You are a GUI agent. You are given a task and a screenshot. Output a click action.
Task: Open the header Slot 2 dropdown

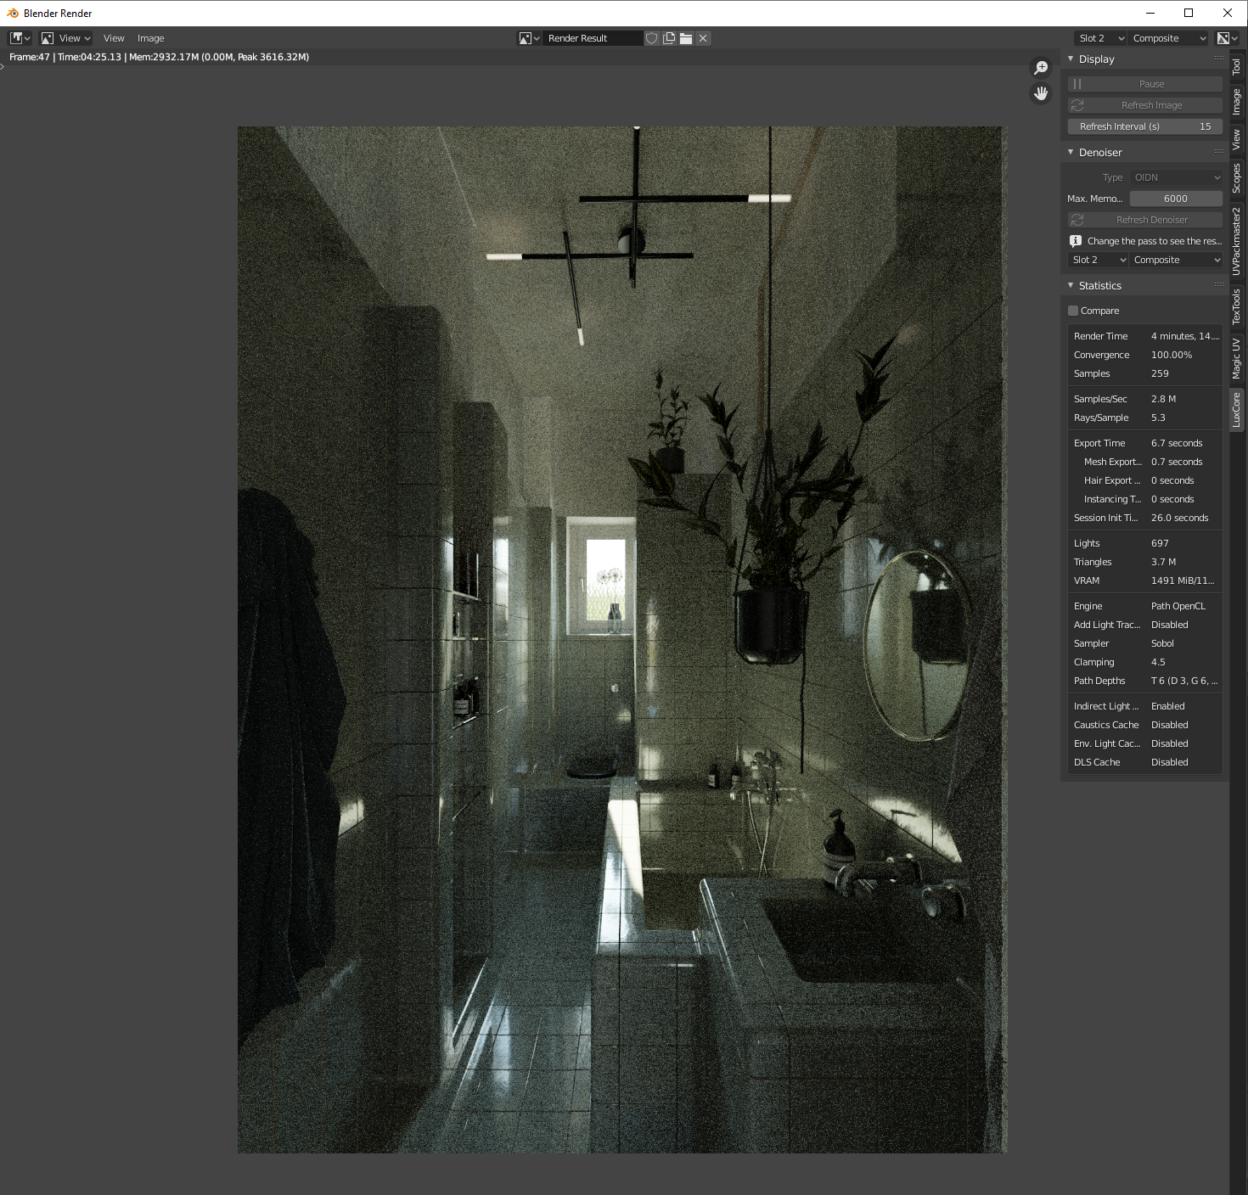click(x=1101, y=38)
